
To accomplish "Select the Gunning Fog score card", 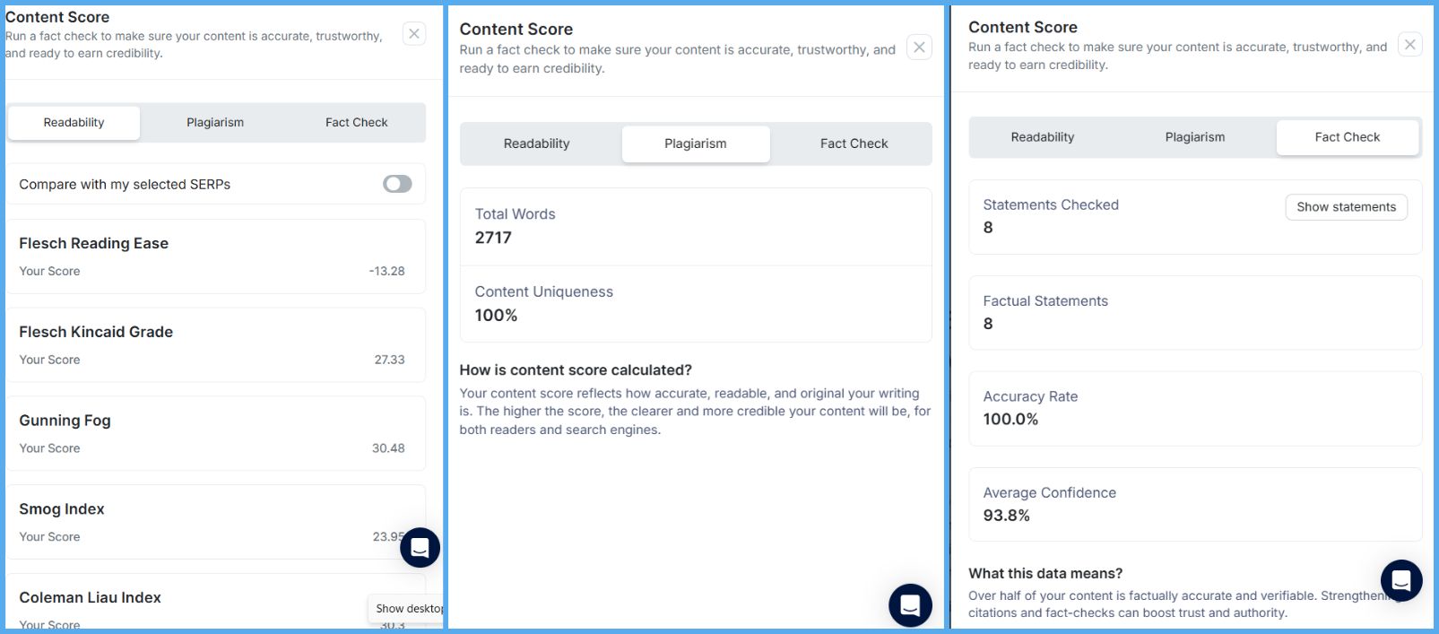I will [215, 432].
